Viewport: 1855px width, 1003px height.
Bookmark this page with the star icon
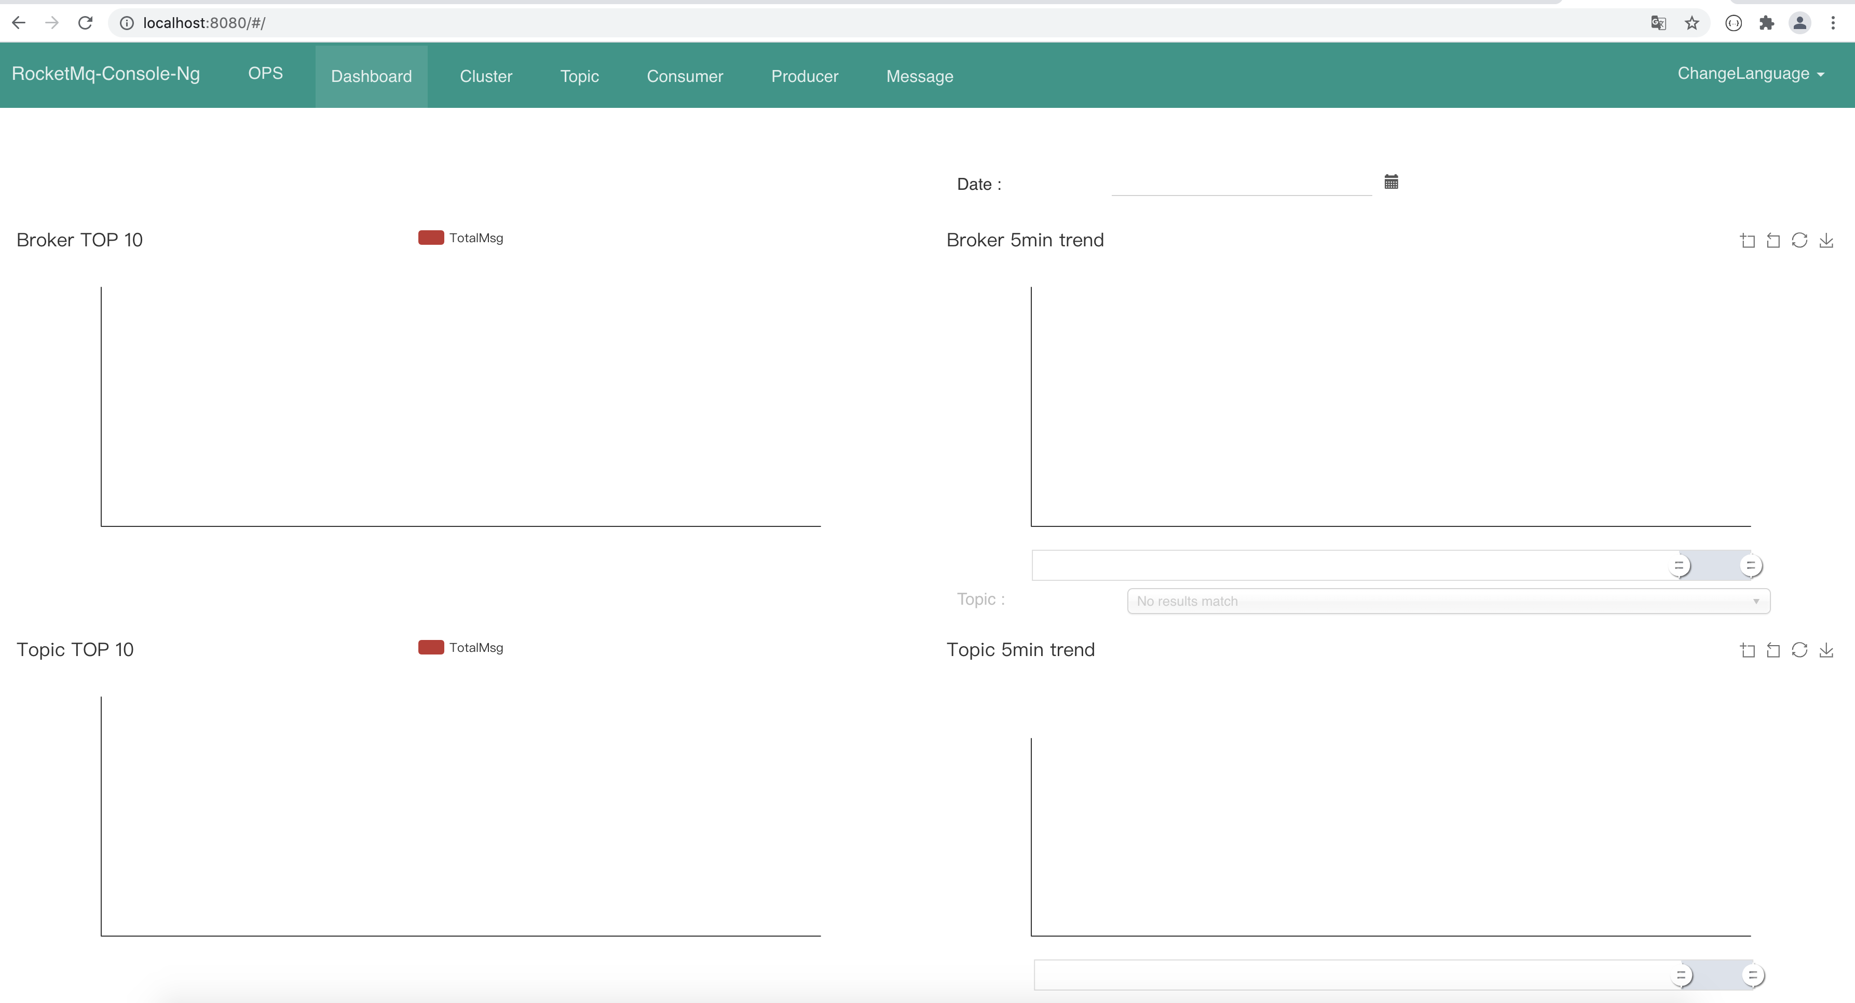1692,23
